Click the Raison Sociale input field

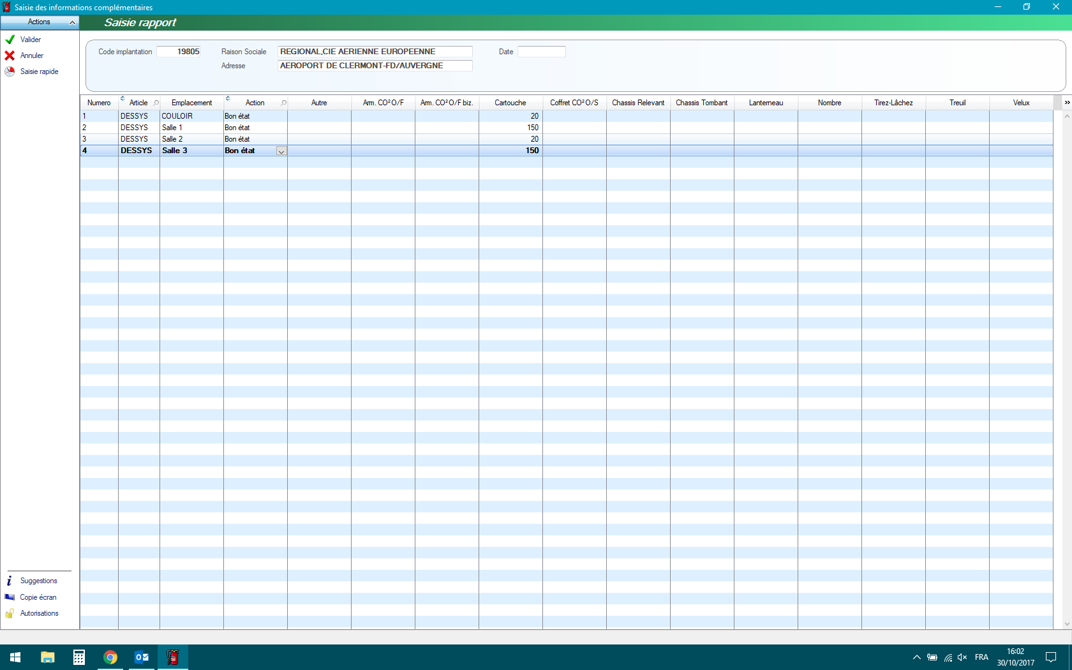click(375, 52)
